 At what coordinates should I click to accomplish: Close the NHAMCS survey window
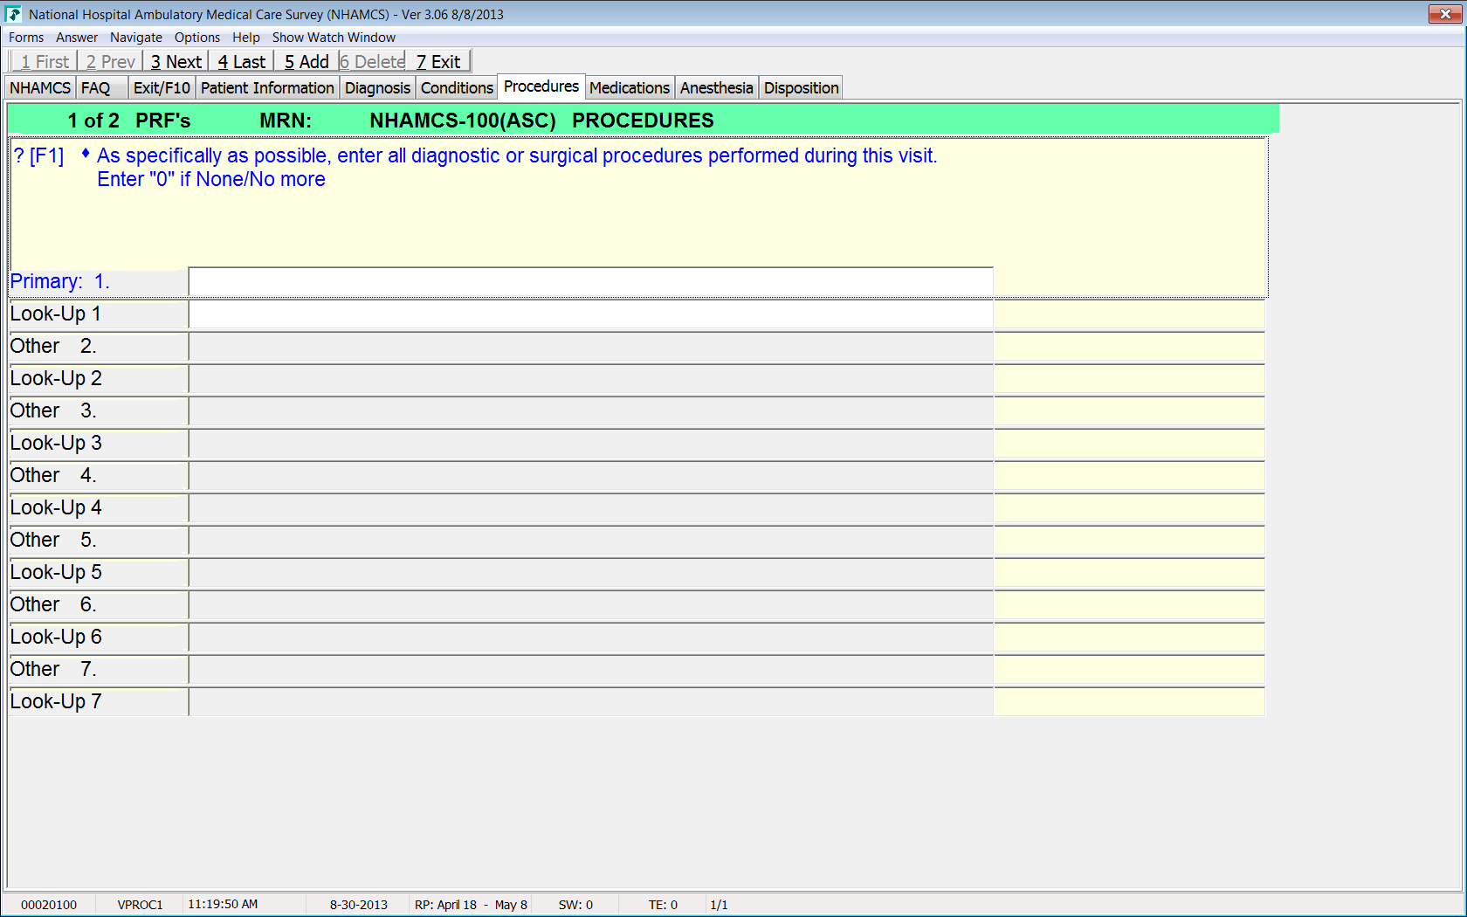[1445, 14]
